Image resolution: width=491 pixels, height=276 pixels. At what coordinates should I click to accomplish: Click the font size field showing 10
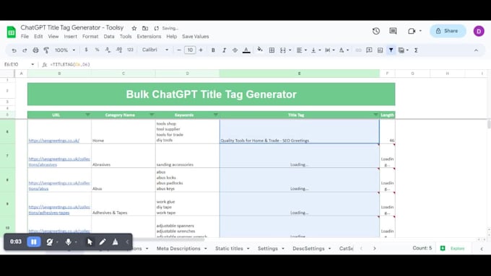[x=190, y=50]
